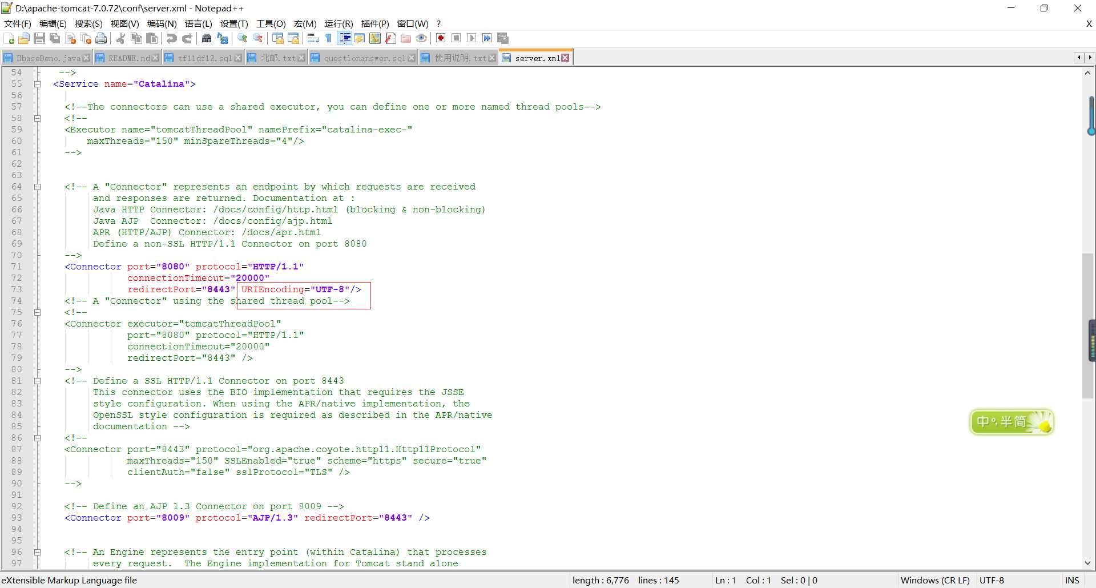Open Replace dialog icon
Image resolution: width=1096 pixels, height=588 pixels.
click(223, 38)
